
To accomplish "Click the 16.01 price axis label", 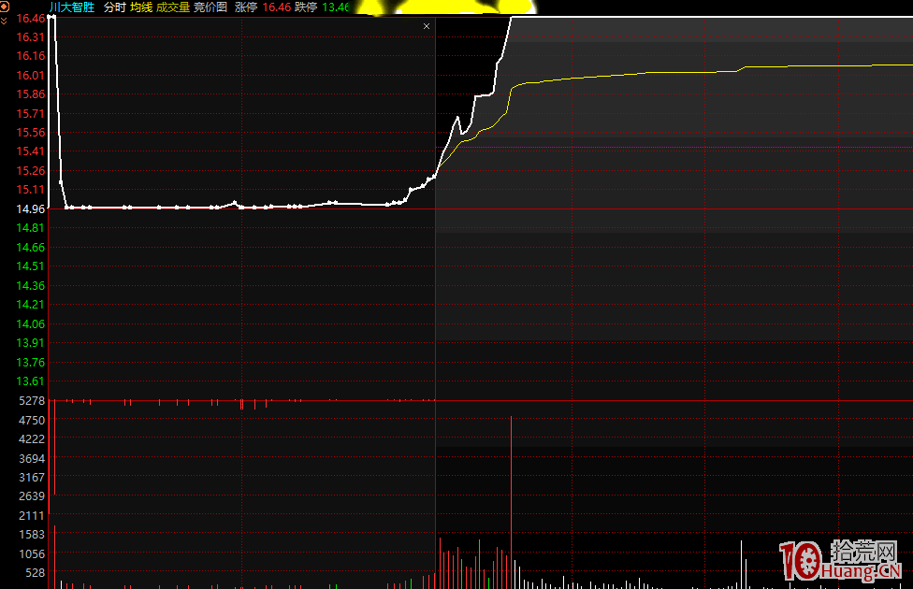I will pyautogui.click(x=30, y=76).
